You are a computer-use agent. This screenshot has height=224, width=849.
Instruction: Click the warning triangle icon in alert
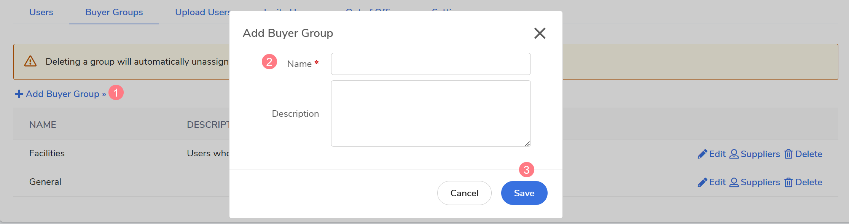coord(30,61)
